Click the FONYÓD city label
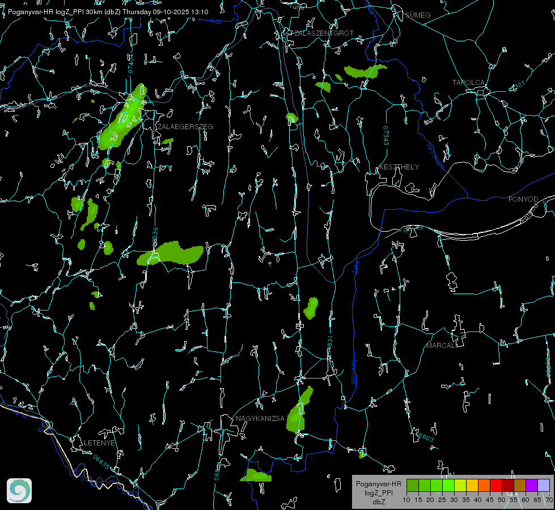The height and width of the screenshot is (510, 555). [x=523, y=199]
